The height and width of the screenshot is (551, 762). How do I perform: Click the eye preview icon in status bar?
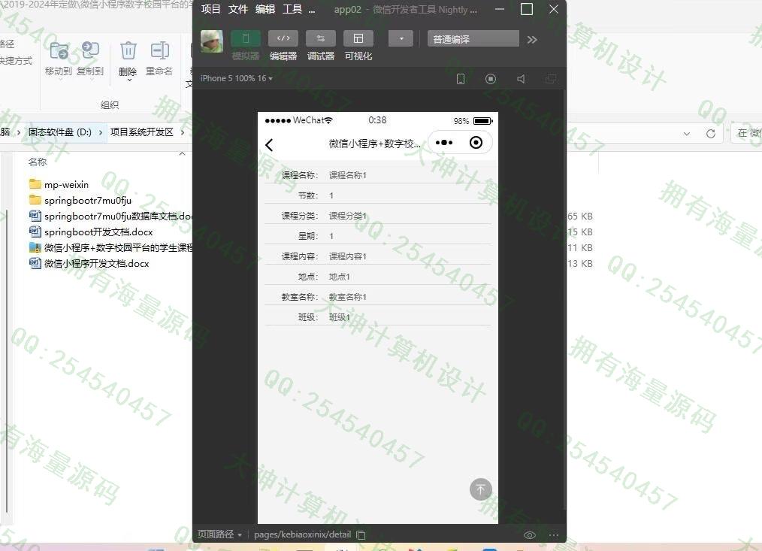click(530, 535)
